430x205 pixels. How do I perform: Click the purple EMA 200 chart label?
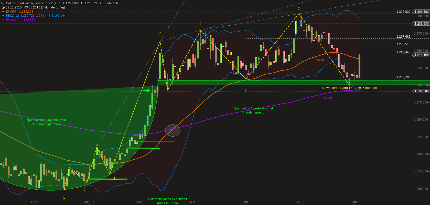[327, 98]
